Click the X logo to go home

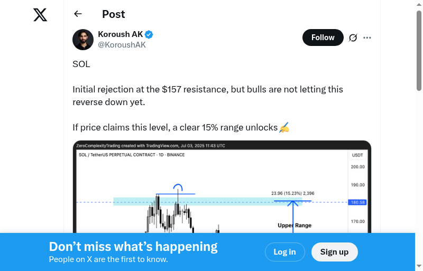pos(40,15)
